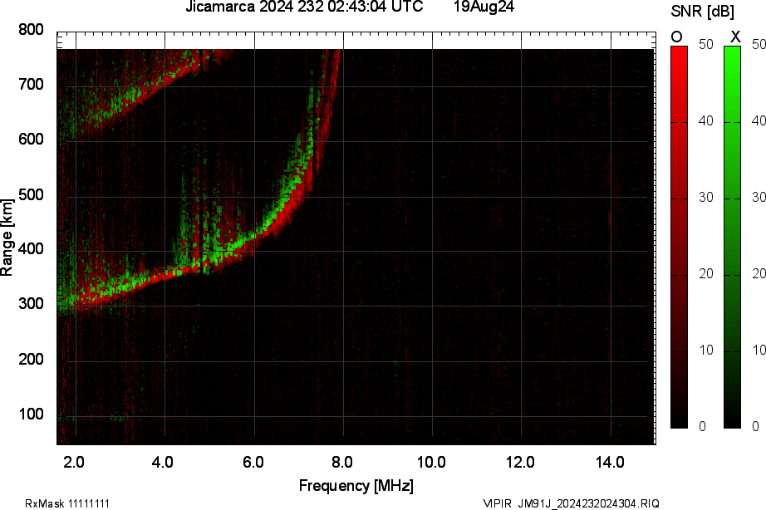Click the 2.0 MHz frequency tick label

tap(75, 462)
